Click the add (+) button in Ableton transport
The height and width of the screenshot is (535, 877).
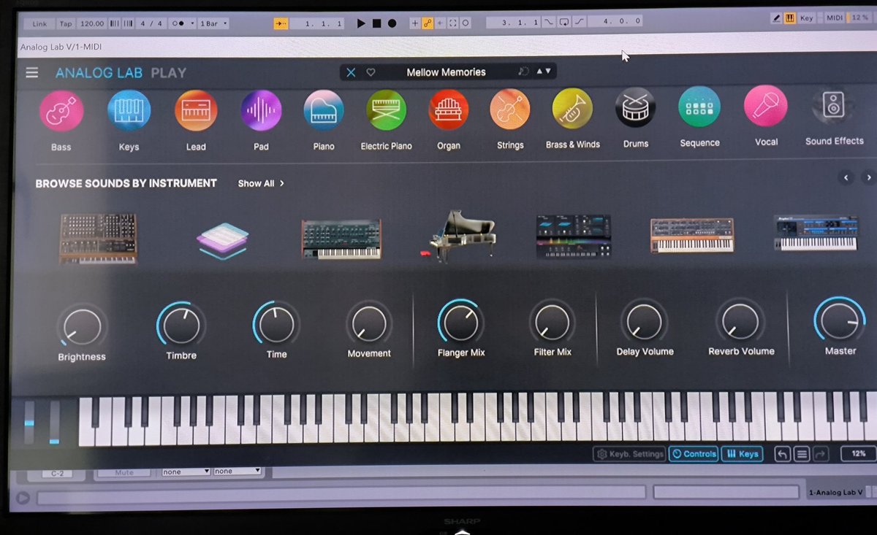tap(415, 23)
